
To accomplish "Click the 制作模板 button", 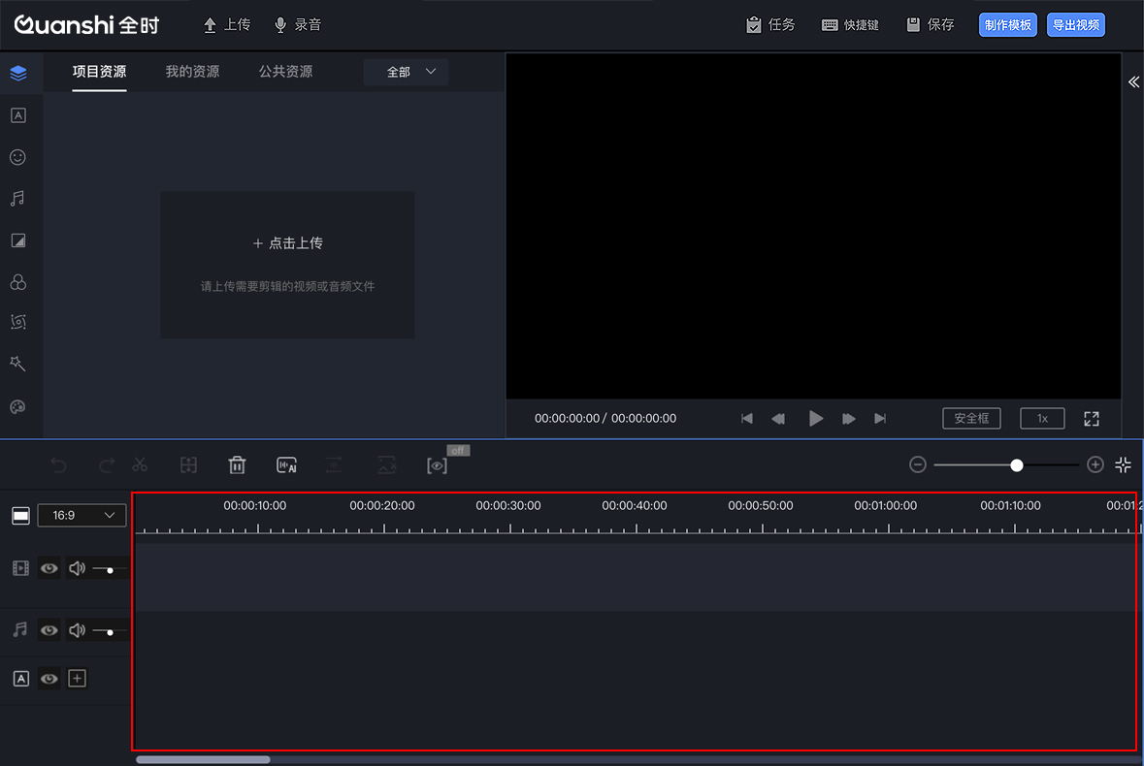I will coord(1008,25).
